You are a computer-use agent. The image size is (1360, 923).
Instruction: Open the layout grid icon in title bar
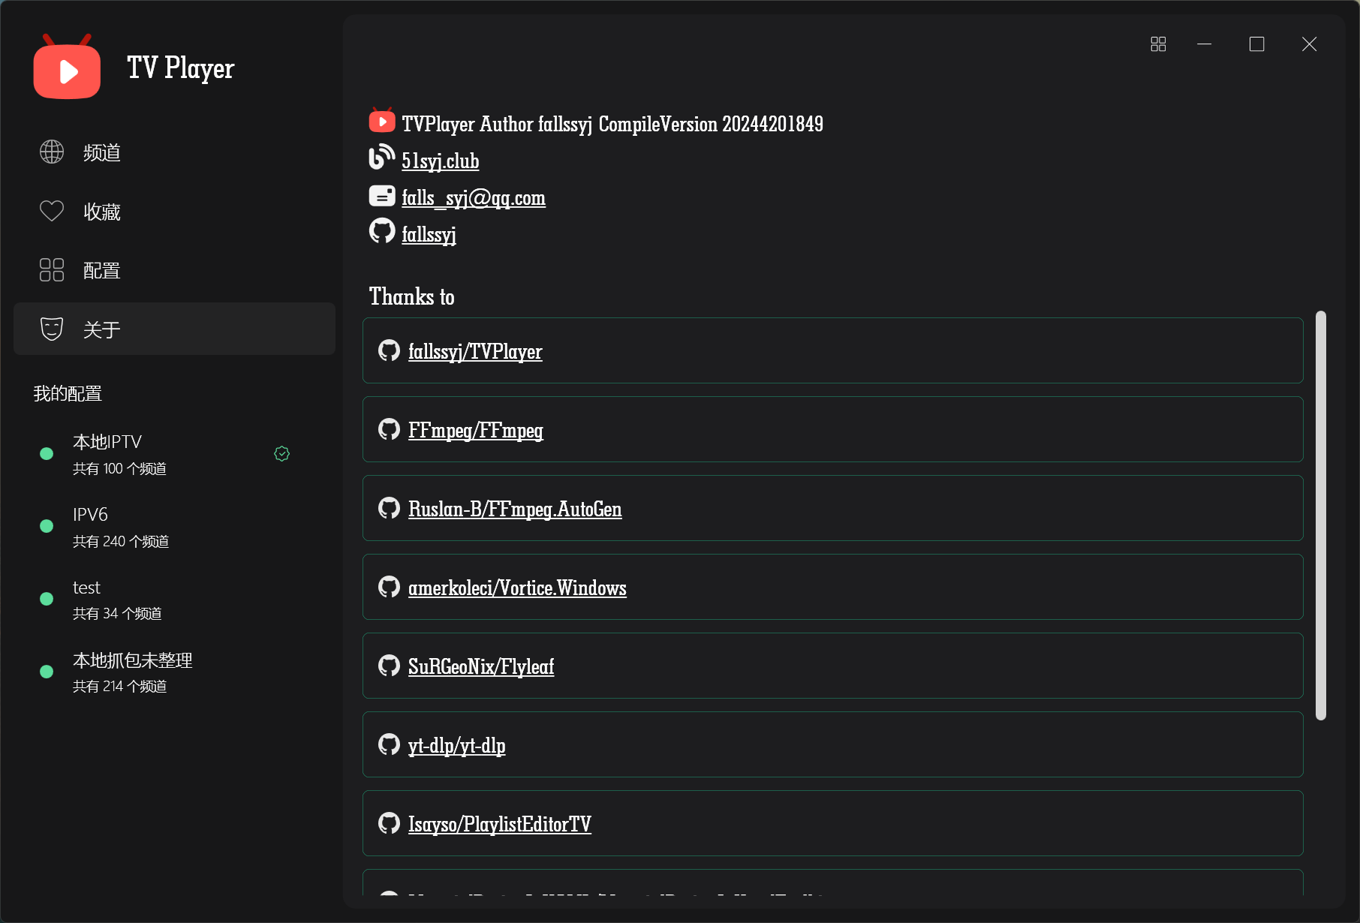point(1158,44)
